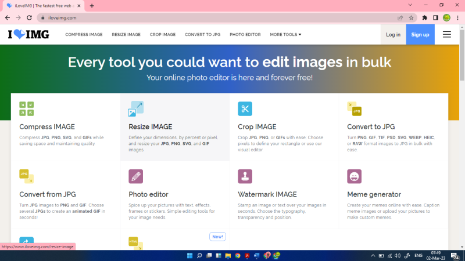The width and height of the screenshot is (465, 261).
Task: Open Adobe Acrobat from the taskbar
Action: (247, 255)
